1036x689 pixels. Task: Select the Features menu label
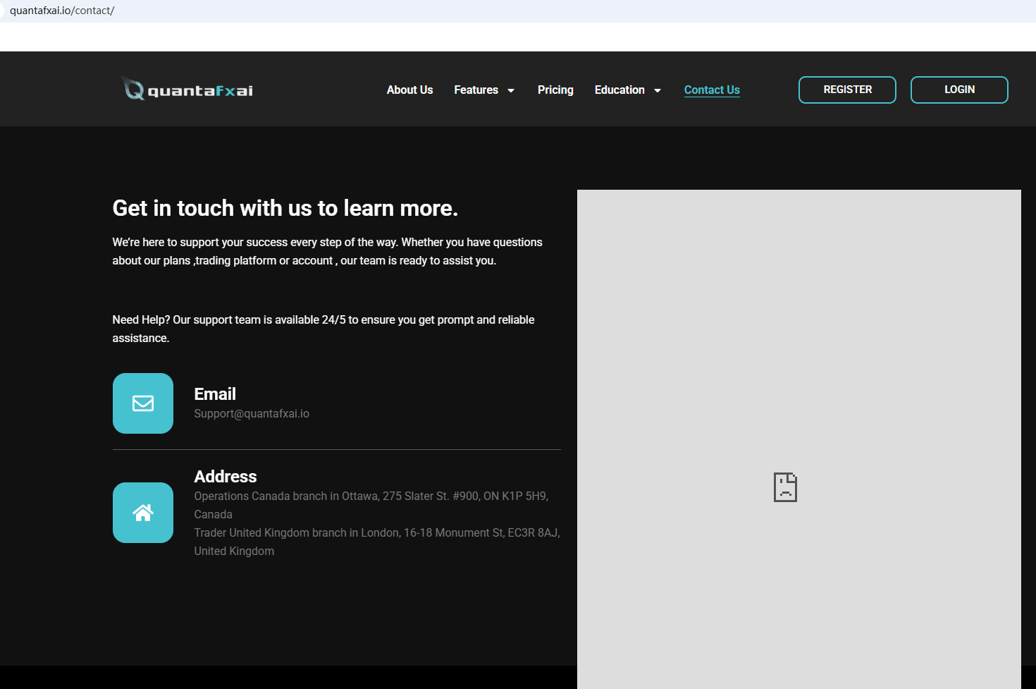[x=476, y=90]
